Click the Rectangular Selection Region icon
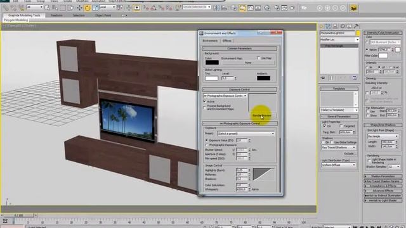The image size is (406, 228). point(63,8)
